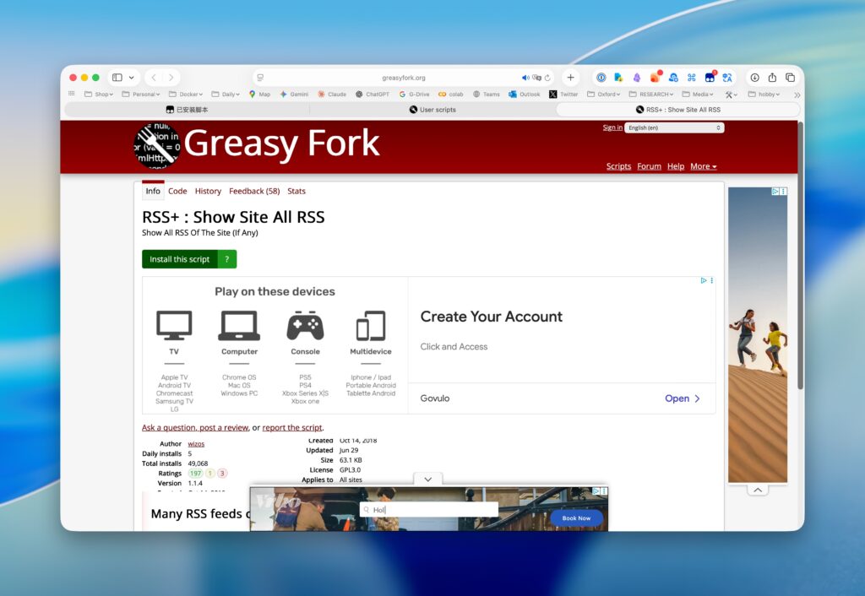
Task: Collapse the right side ad with chevron
Action: click(758, 490)
